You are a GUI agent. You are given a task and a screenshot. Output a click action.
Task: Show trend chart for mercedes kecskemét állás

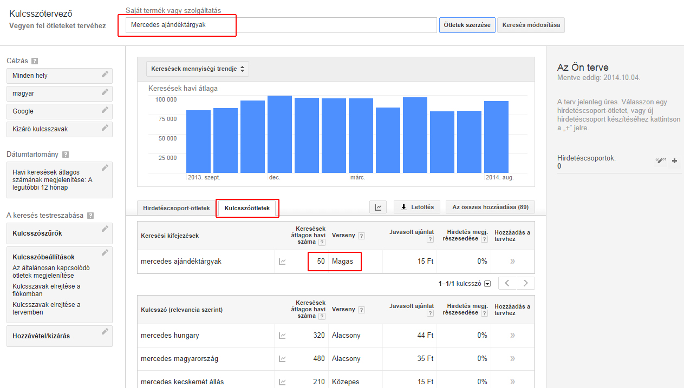[x=282, y=382]
